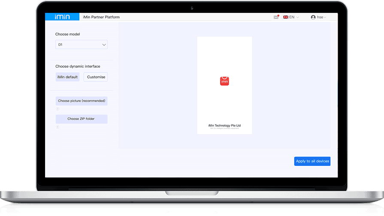384x216 pixels.
Task: Open the D1 model selection box
Action: pos(81,45)
